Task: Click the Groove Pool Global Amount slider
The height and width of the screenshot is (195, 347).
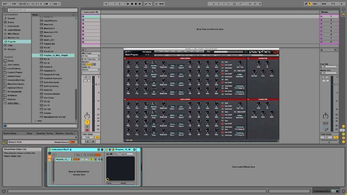Action: pos(73,142)
